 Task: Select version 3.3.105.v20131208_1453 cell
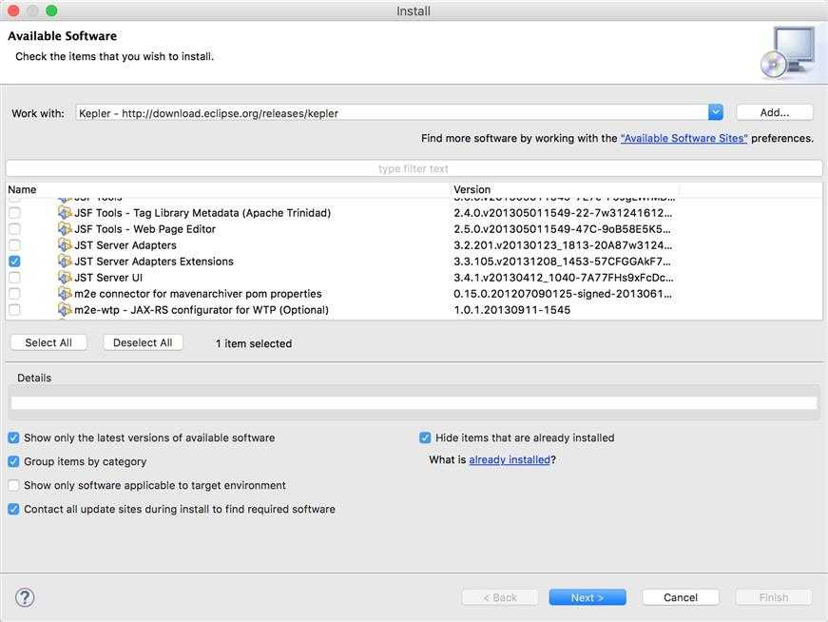[x=563, y=262]
